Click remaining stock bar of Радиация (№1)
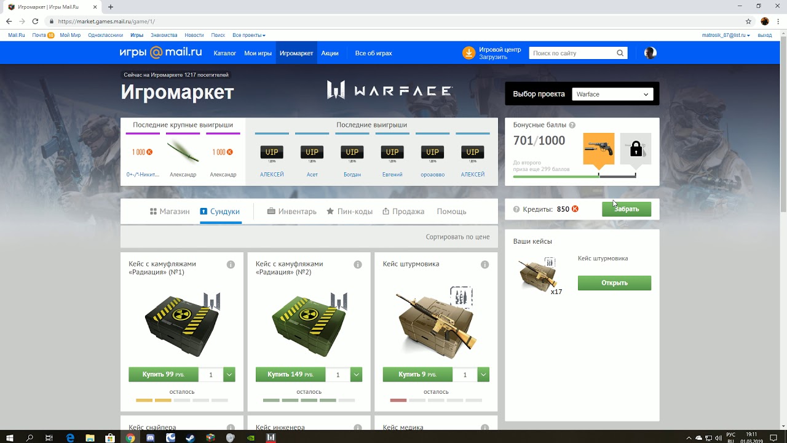The width and height of the screenshot is (787, 443). tap(182, 401)
